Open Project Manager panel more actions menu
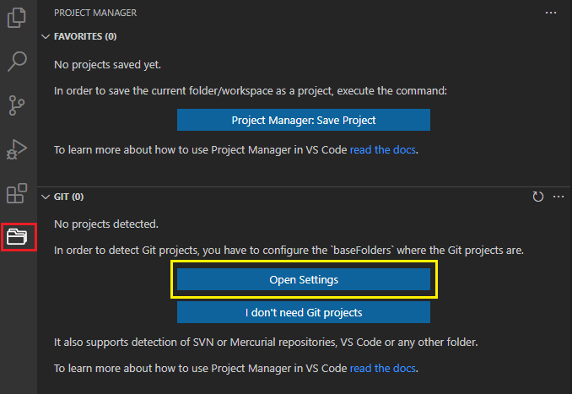 551,13
